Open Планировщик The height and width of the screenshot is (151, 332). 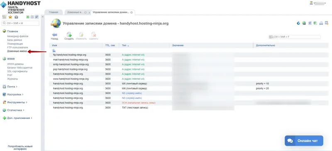[x=15, y=44]
